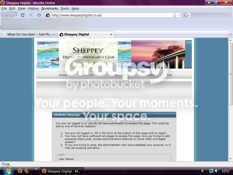
Task: Click the Firefox back navigation arrow
Action: pyautogui.click(x=5, y=15)
